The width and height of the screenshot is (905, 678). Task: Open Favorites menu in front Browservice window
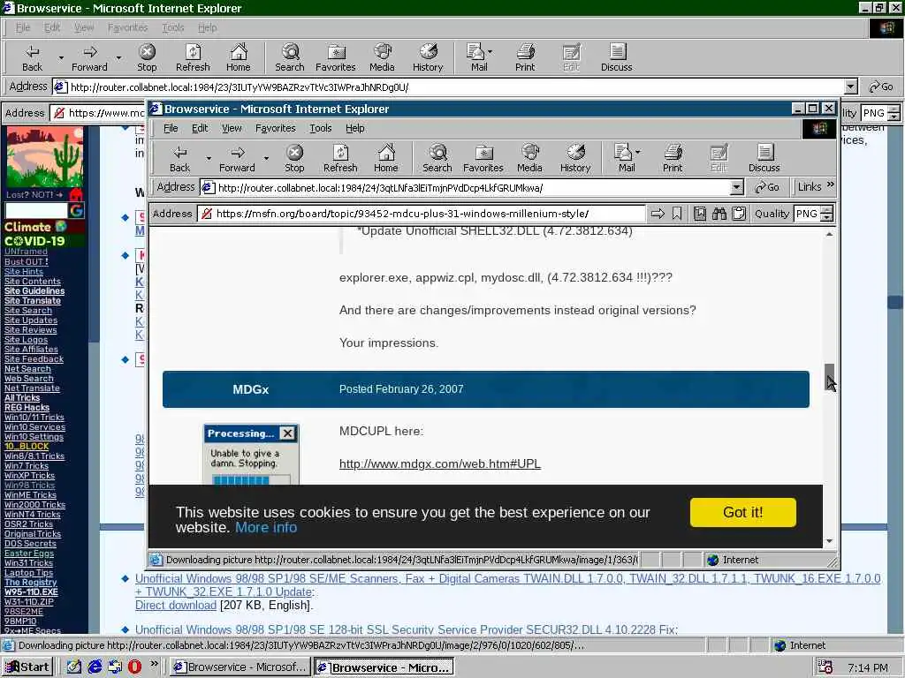tap(276, 128)
